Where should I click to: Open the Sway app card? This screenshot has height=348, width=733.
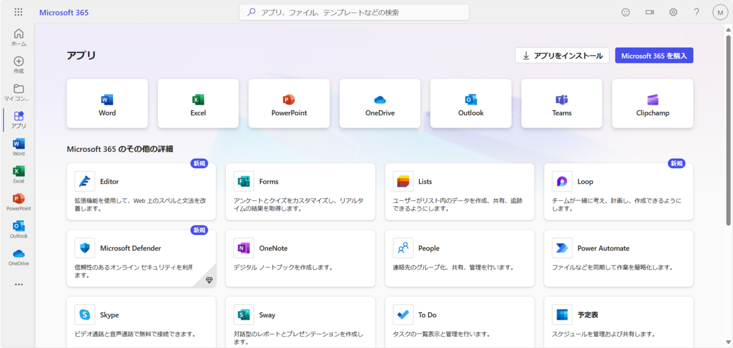(301, 322)
